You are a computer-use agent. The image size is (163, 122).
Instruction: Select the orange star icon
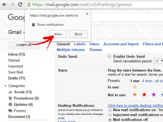coord(134,95)
